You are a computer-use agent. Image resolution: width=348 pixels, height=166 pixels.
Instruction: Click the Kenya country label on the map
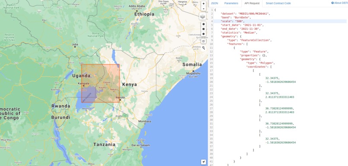130,85
